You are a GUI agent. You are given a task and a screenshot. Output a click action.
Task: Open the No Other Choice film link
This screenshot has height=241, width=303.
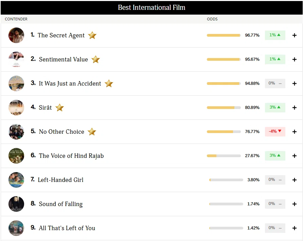61,131
